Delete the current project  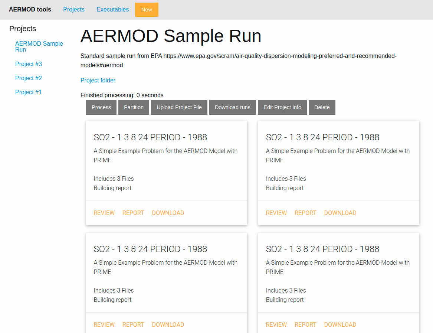[322, 107]
